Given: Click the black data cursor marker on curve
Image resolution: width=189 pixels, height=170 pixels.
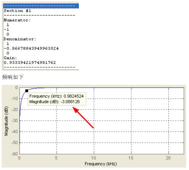Looking at the screenshot, I should [27, 91].
